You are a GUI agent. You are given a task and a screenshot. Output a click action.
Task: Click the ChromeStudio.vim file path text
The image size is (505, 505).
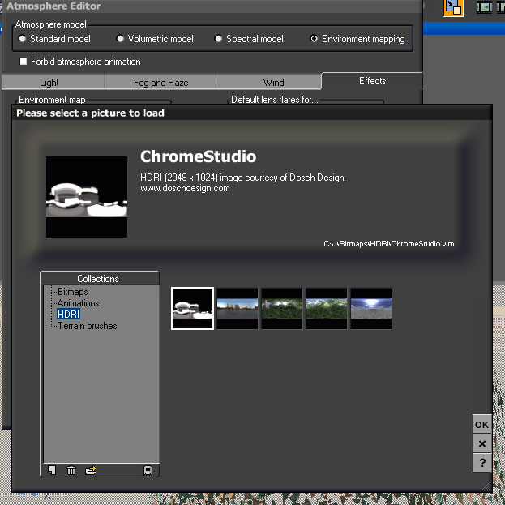click(x=389, y=244)
